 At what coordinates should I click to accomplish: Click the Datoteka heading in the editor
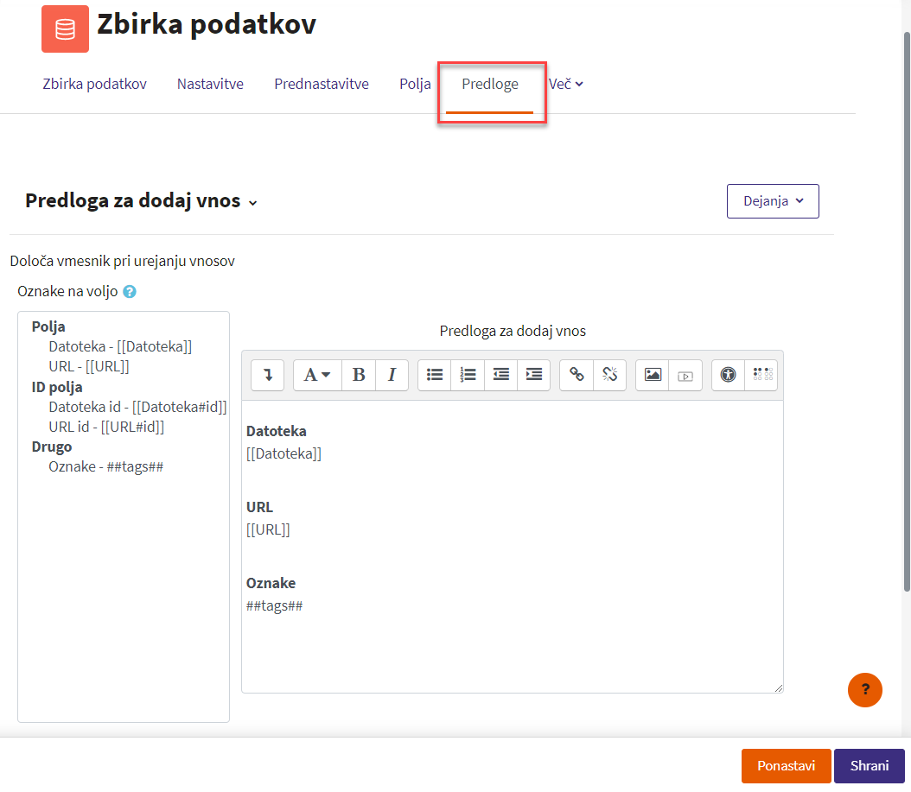click(x=276, y=432)
